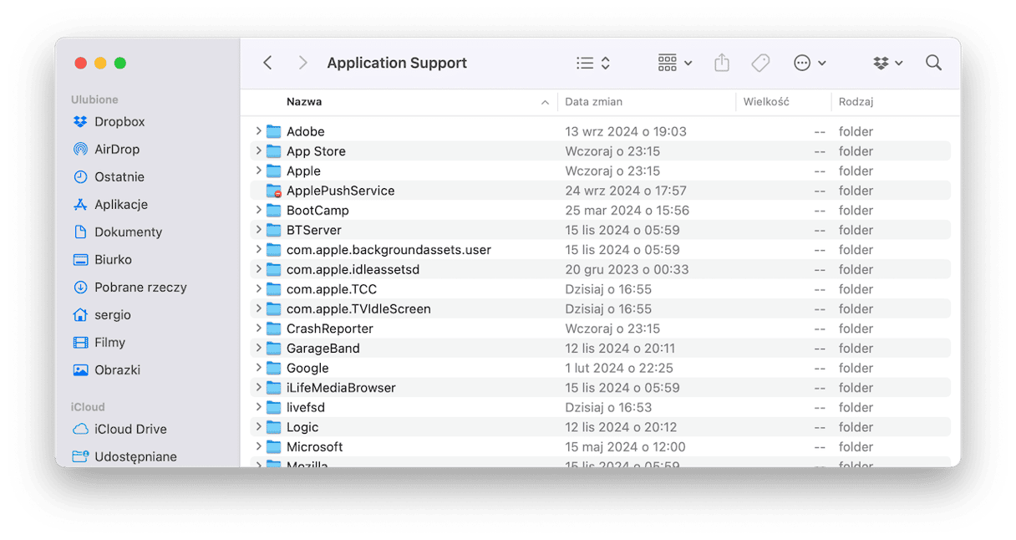1016x540 pixels.
Task: Open Biurko in the sidebar
Action: click(x=102, y=259)
